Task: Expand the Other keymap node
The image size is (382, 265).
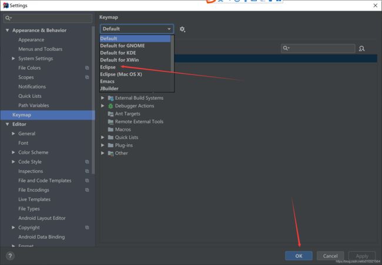Action: click(103, 153)
